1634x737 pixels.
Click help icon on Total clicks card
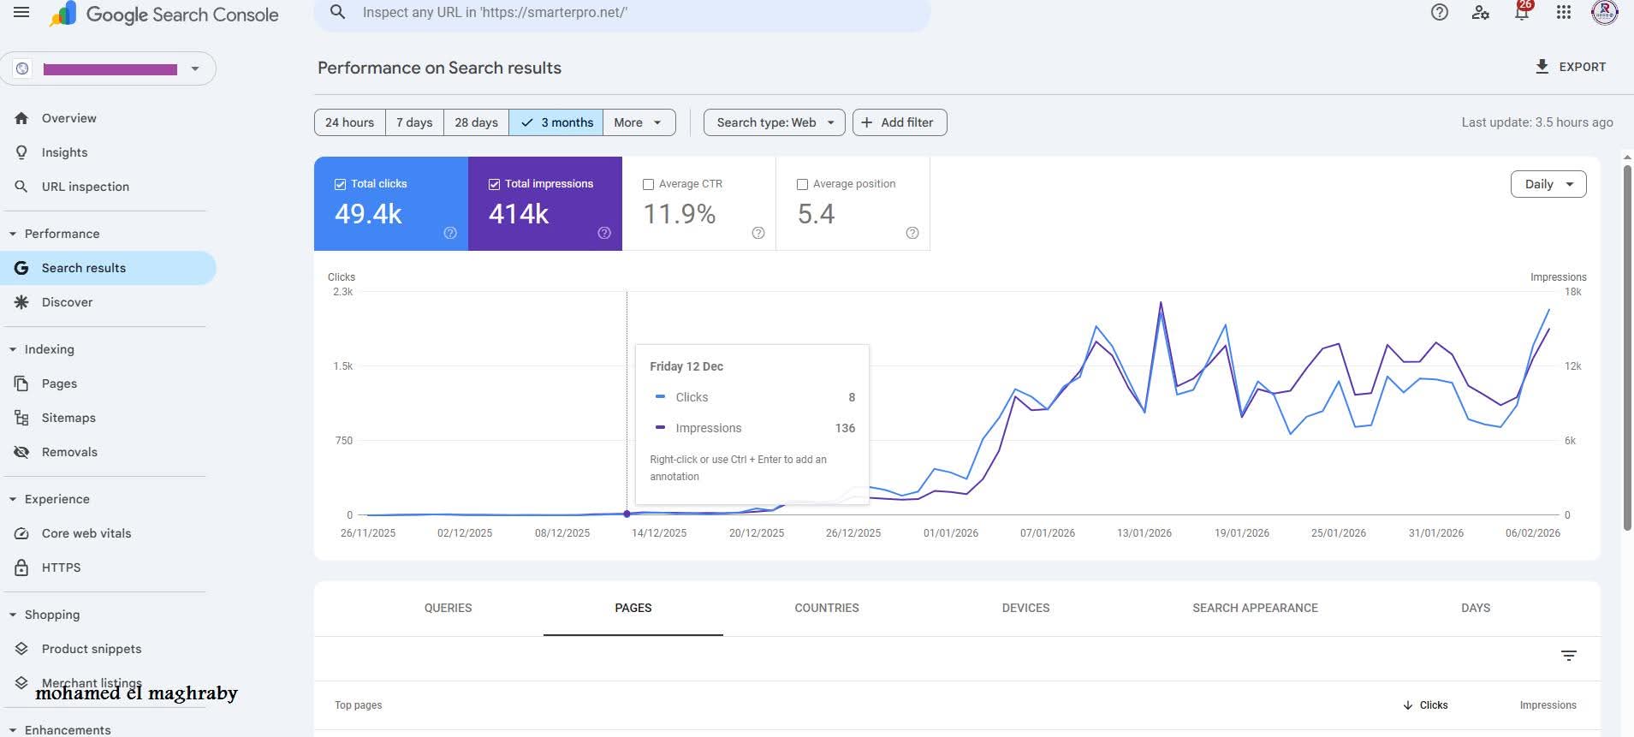(x=450, y=233)
